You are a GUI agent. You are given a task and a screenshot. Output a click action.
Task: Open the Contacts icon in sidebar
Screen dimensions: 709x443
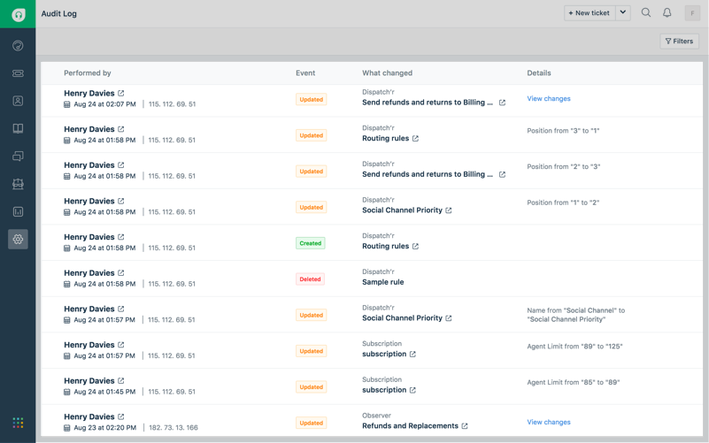[18, 101]
